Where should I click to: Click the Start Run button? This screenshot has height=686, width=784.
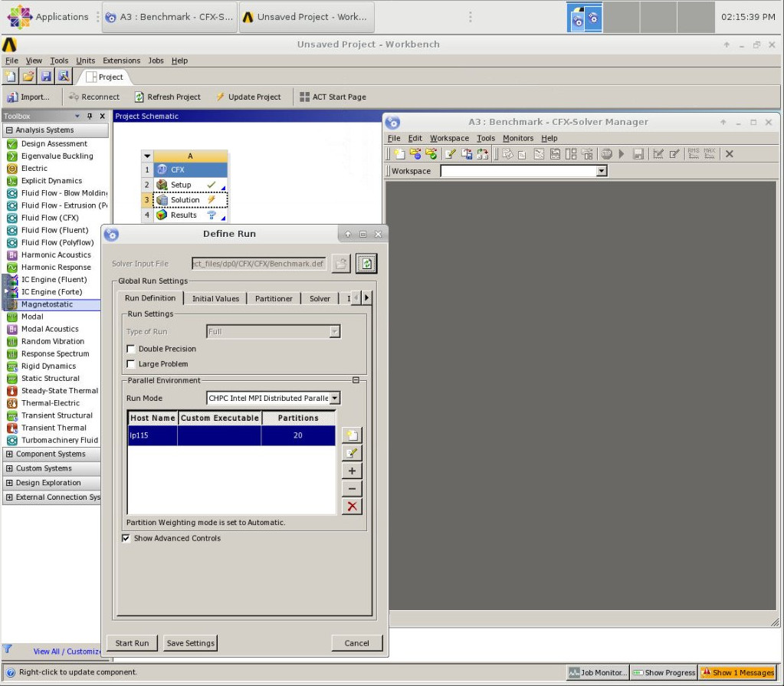pyautogui.click(x=132, y=643)
